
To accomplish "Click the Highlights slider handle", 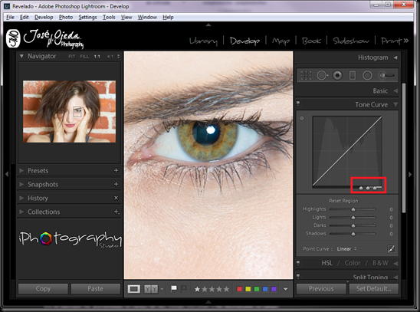I will [x=353, y=209].
